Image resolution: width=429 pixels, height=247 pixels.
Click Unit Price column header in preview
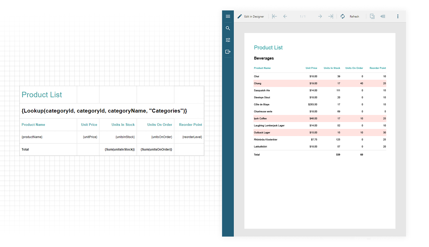coord(311,68)
